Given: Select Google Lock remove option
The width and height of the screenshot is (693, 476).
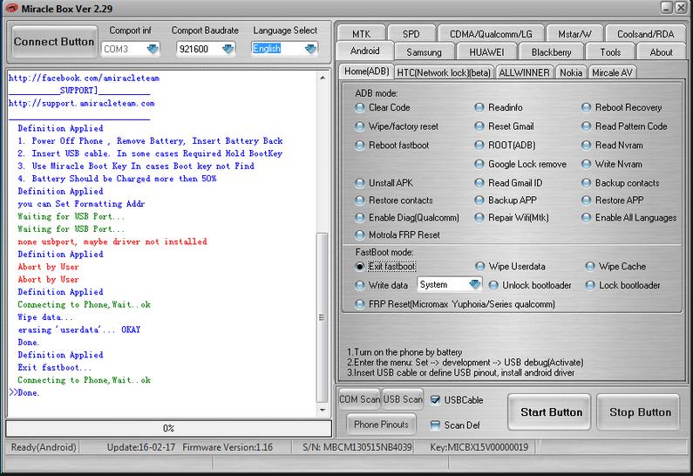Looking at the screenshot, I should pos(520,164).
